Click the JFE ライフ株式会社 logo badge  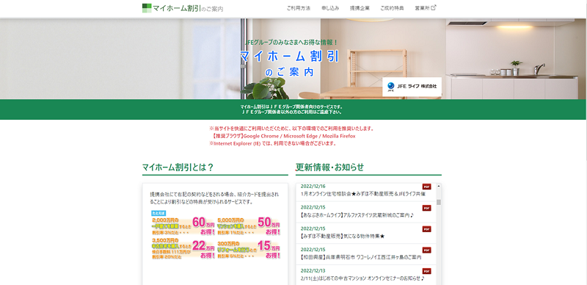point(412,87)
